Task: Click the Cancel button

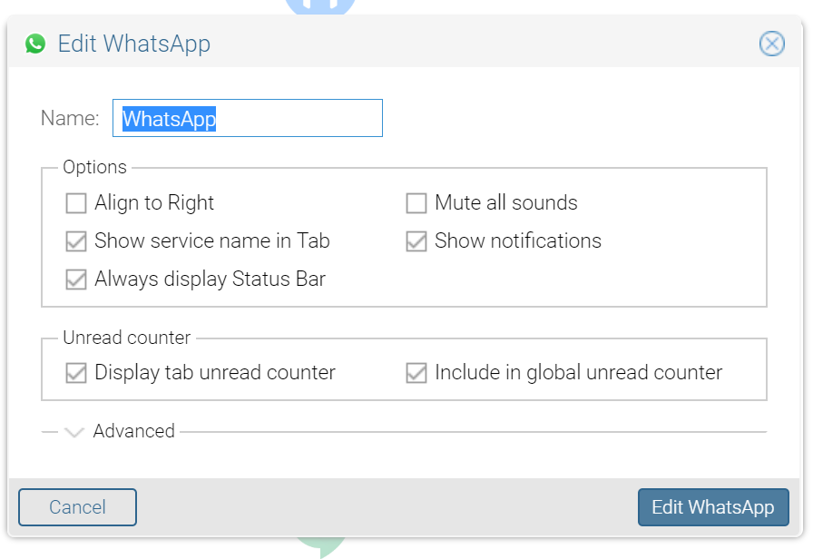Action: coord(78,507)
